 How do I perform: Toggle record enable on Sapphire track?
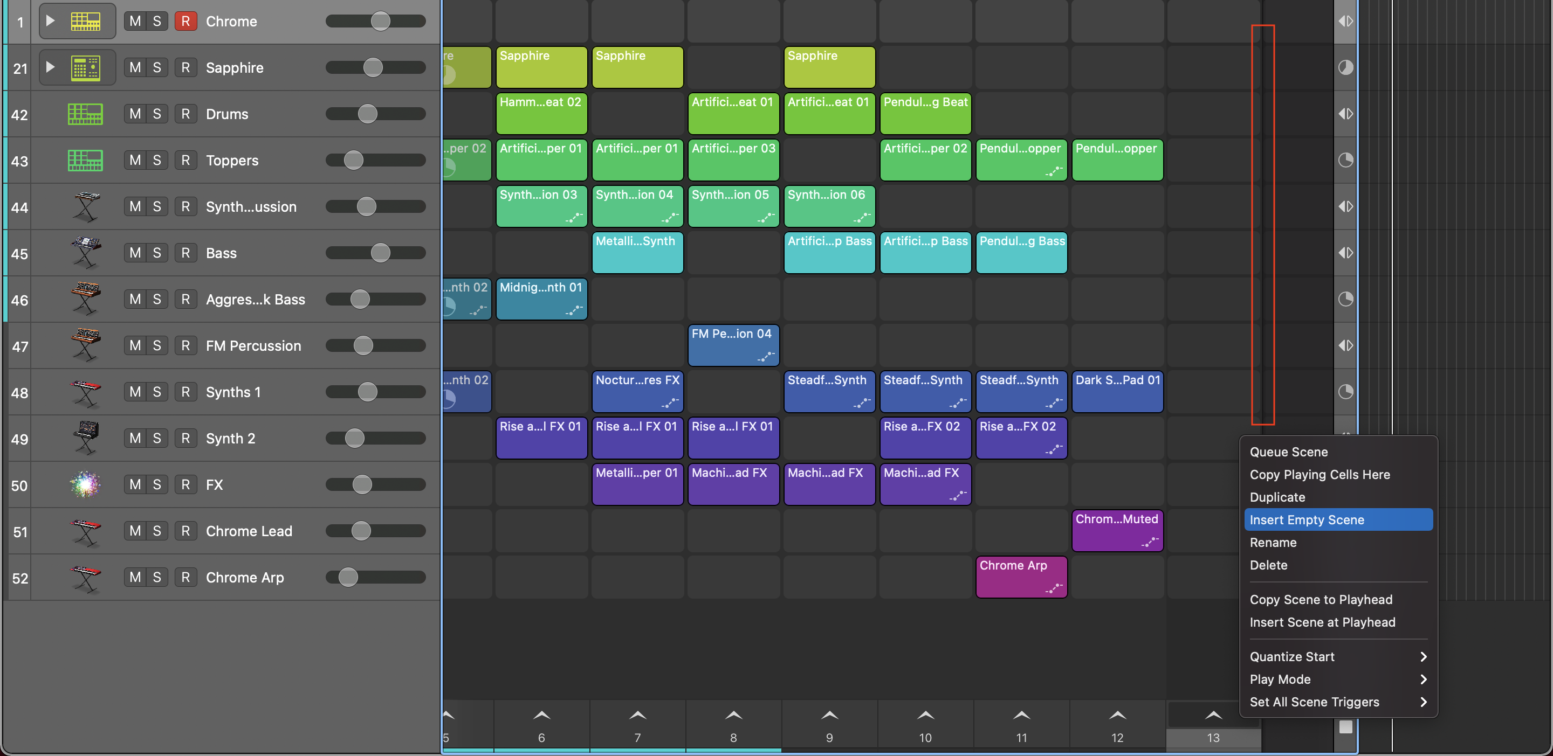(185, 67)
